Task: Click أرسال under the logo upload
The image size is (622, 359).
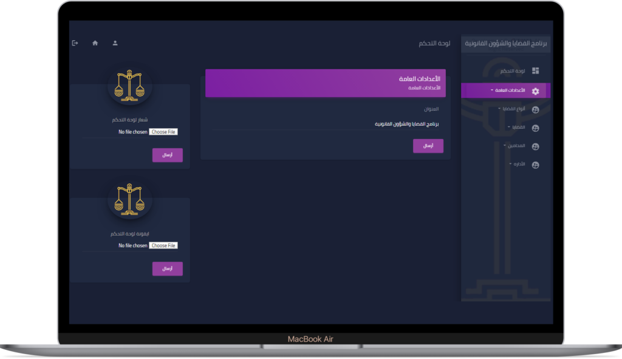Action: click(x=168, y=155)
